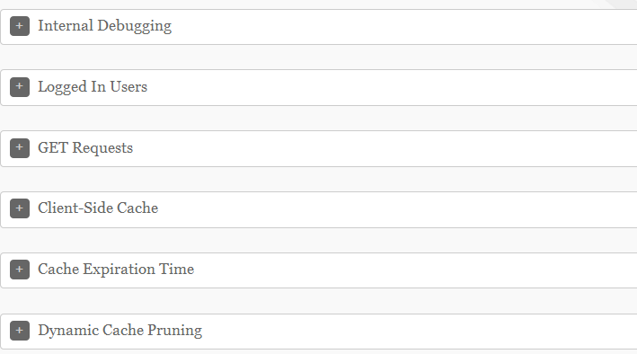Expand the Internal Debugging section via its title

(105, 26)
